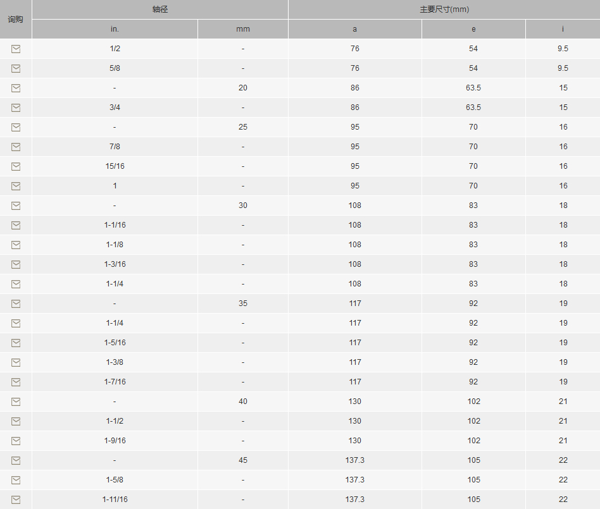The width and height of the screenshot is (600, 509).
Task: Click inquiry envelope icon for 5/8 inch row
Action: [x=16, y=68]
